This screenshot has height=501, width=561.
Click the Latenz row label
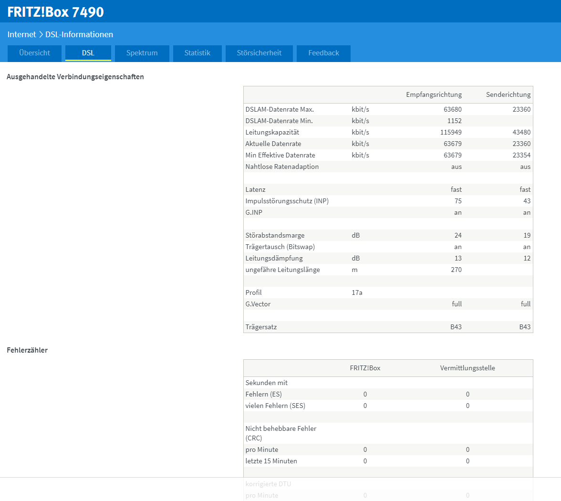(256, 190)
